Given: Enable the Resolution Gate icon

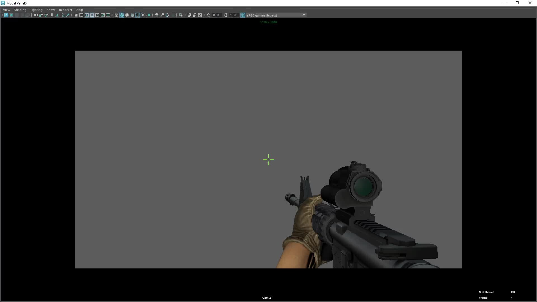Looking at the screenshot, I should (87, 15).
